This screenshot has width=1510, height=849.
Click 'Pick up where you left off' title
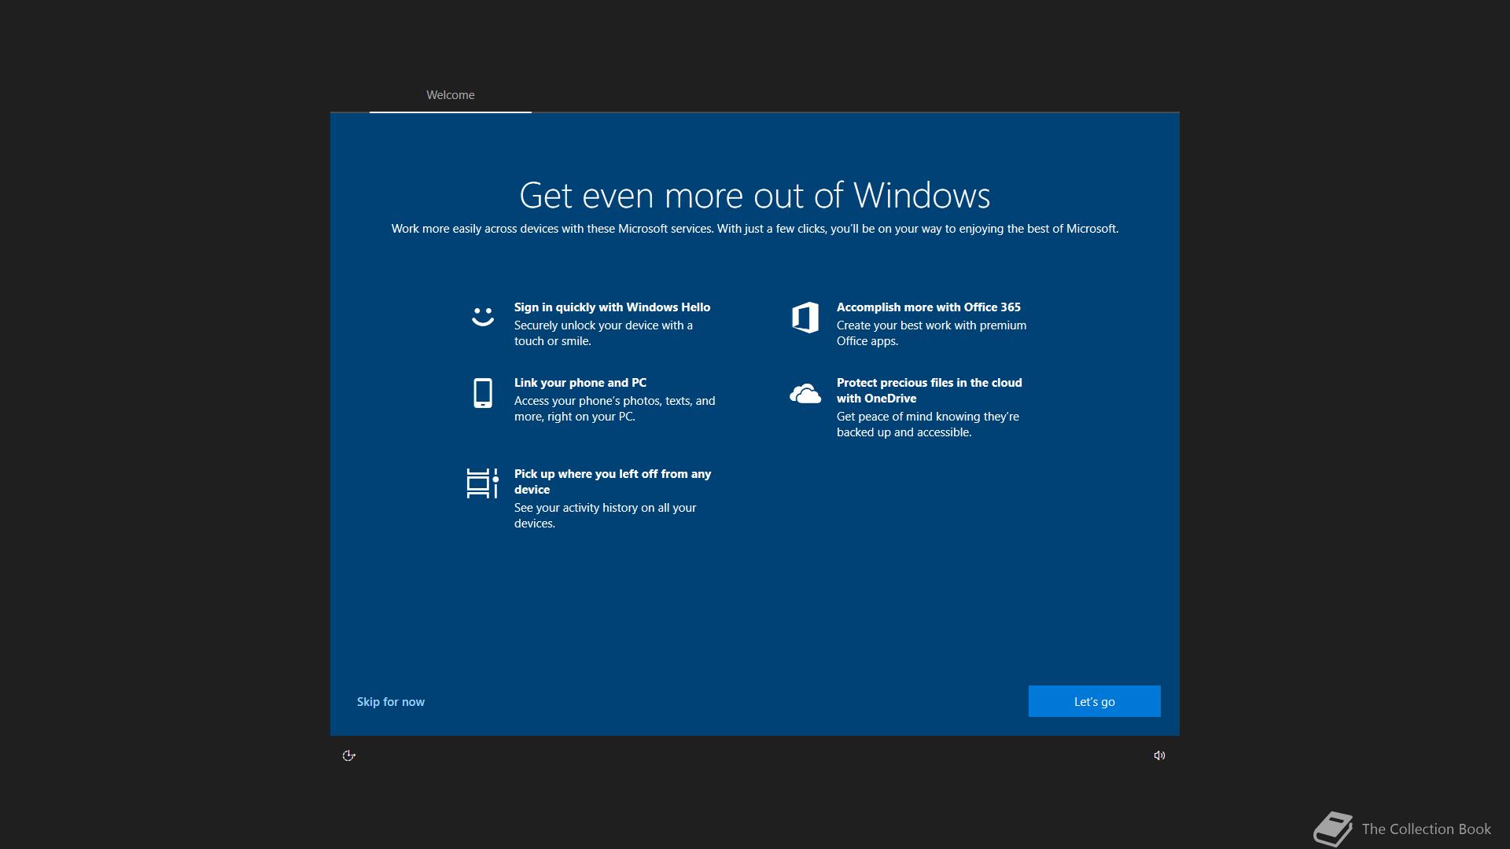[x=613, y=482]
